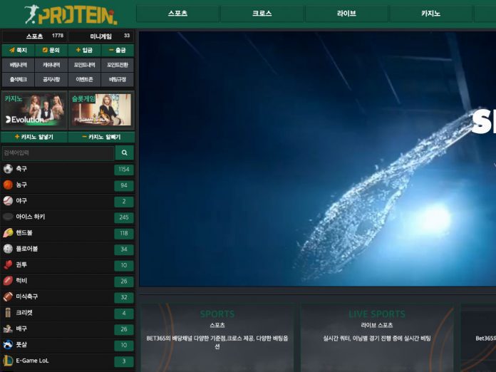Viewport: 496px width, 372px height.
Task: Click the 플로어볼 count badge 34
Action: [x=124, y=249]
